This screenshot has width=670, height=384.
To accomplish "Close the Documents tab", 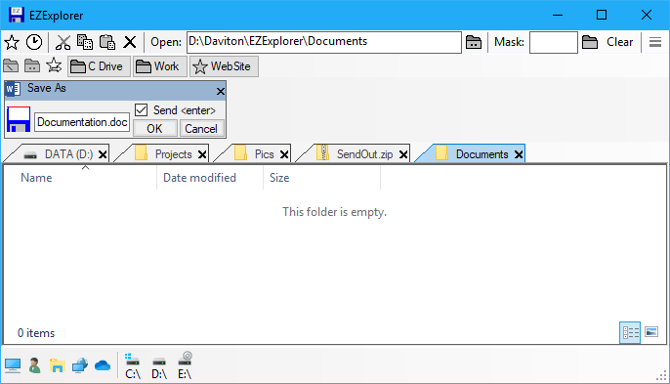I will click(519, 154).
